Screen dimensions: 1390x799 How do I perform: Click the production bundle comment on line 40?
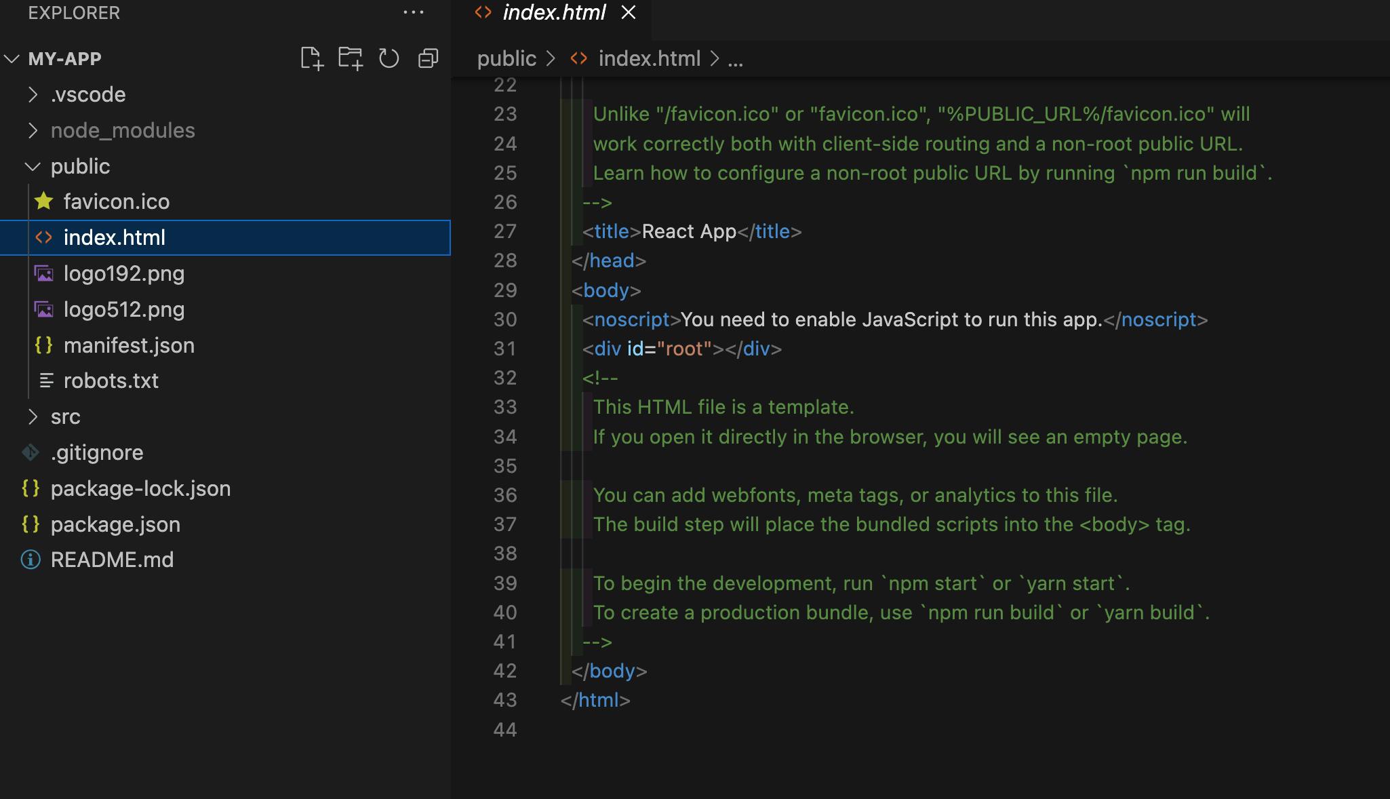[x=901, y=612]
